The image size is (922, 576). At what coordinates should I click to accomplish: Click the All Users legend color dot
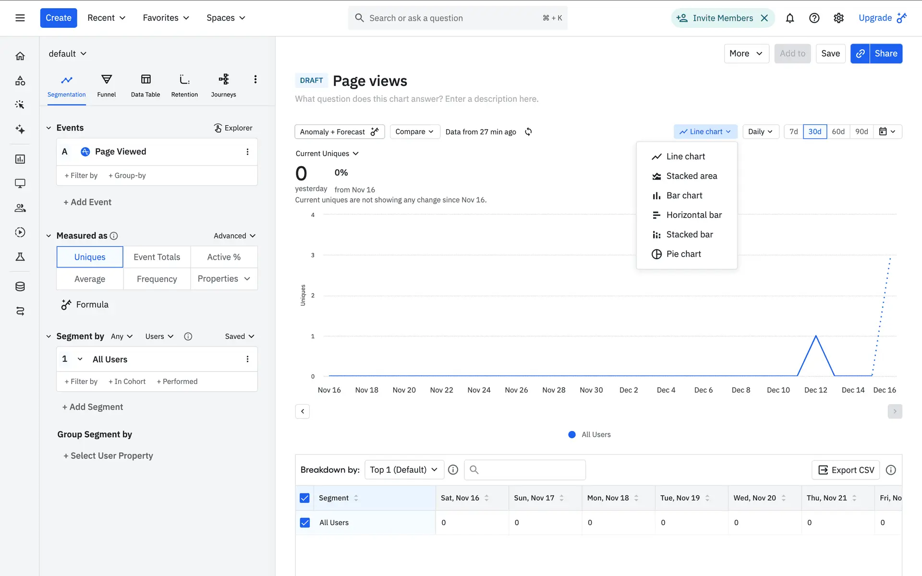pyautogui.click(x=571, y=434)
